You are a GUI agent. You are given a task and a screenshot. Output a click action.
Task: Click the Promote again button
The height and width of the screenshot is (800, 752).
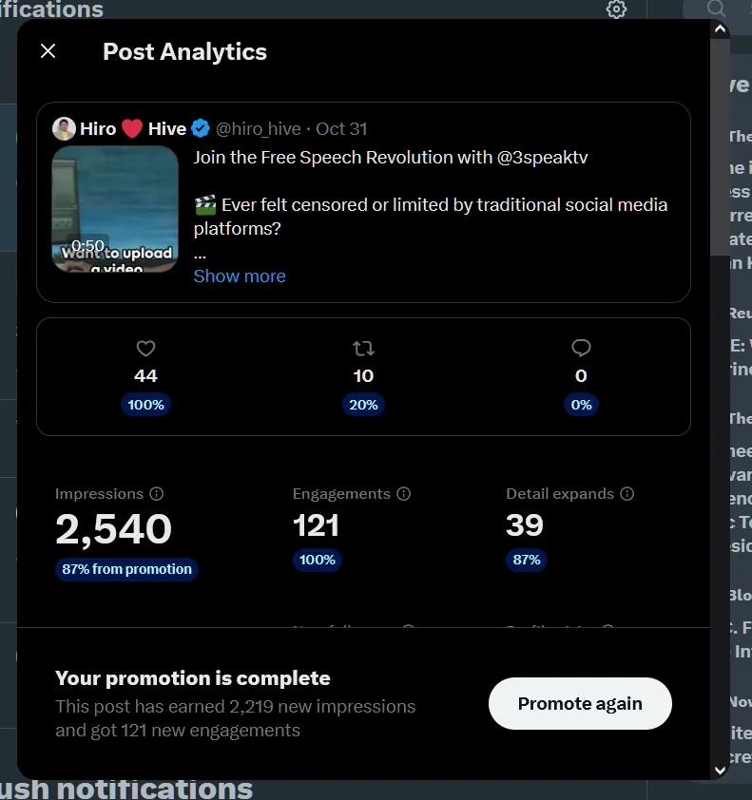(x=580, y=704)
